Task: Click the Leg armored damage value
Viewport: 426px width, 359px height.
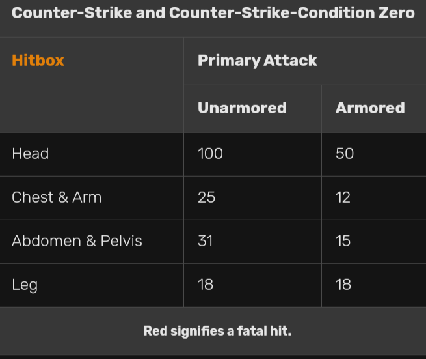Action: click(x=343, y=285)
